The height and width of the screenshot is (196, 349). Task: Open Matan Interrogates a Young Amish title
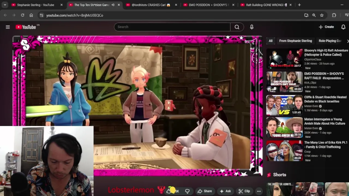(325, 121)
